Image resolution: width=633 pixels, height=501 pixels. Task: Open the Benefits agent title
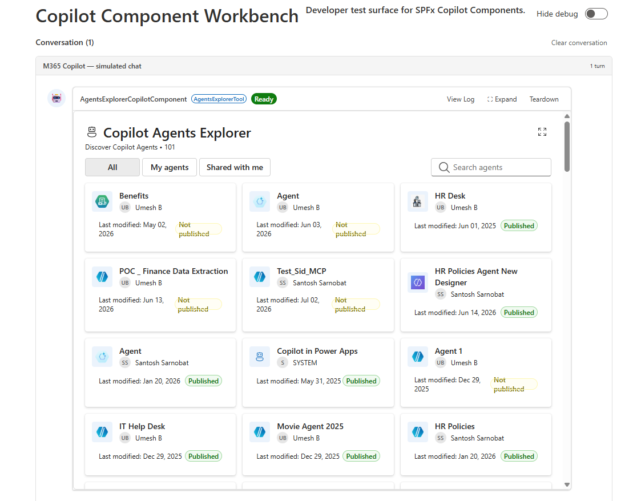point(134,196)
